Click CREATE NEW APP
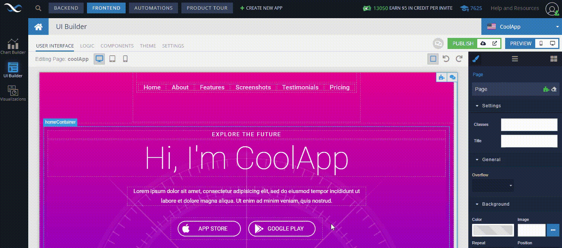 point(261,8)
